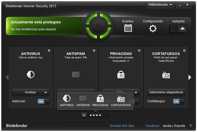Select CORTAFUEGOS flame in popup switcher
Screen dimensions: 197x132
pyautogui.click(x=121, y=98)
